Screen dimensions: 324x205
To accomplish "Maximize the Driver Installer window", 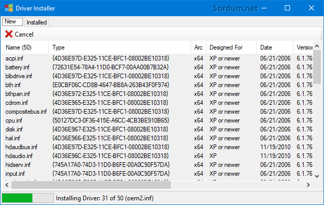I will coord(287,8).
